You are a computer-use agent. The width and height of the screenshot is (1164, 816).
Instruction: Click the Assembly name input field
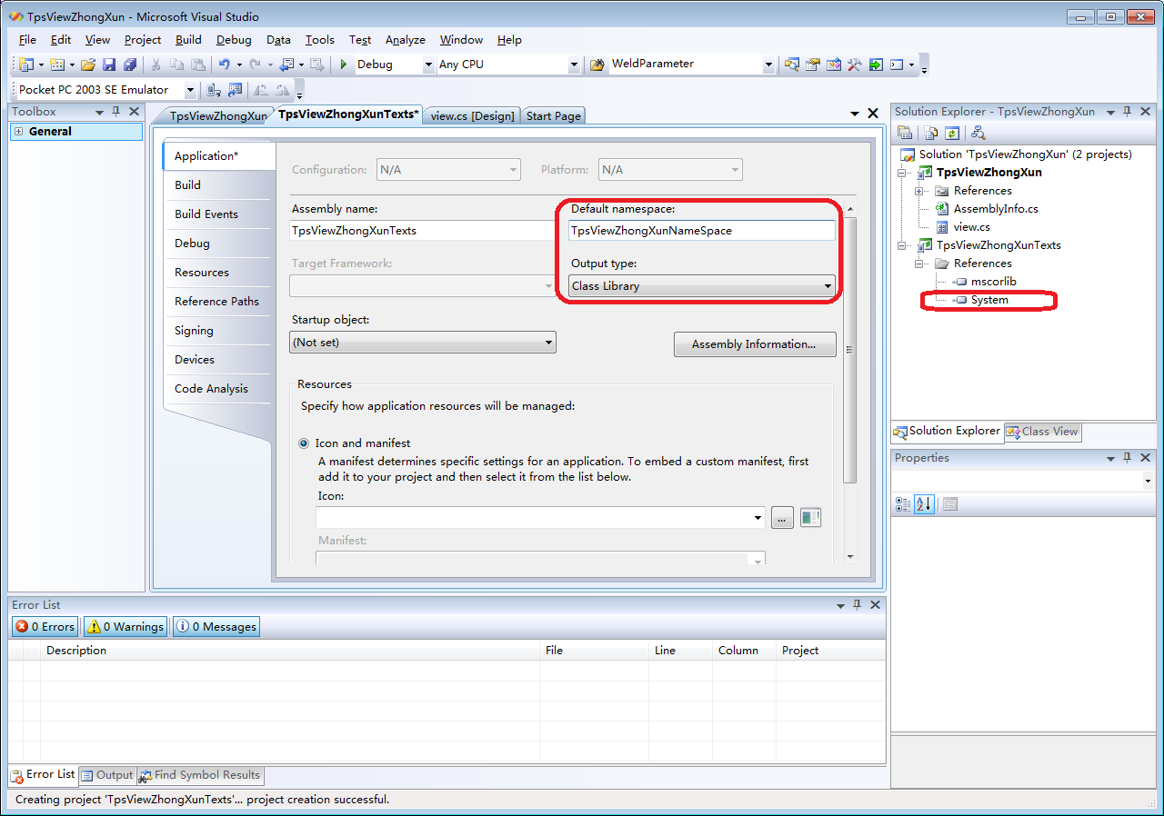click(x=422, y=231)
